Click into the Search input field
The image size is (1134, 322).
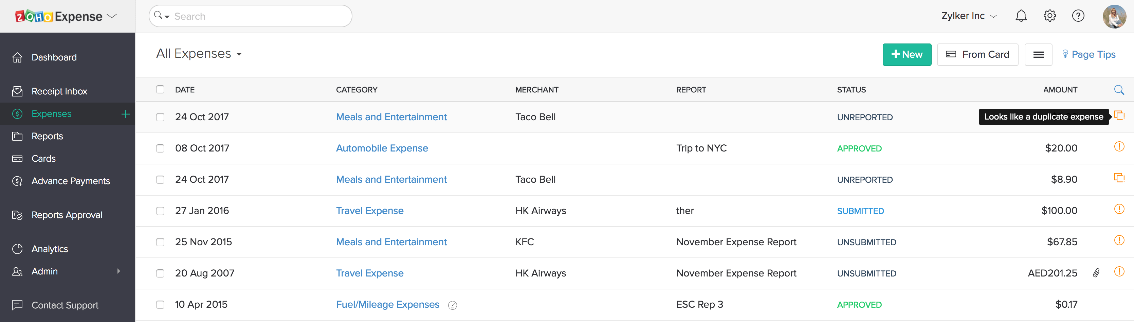260,16
